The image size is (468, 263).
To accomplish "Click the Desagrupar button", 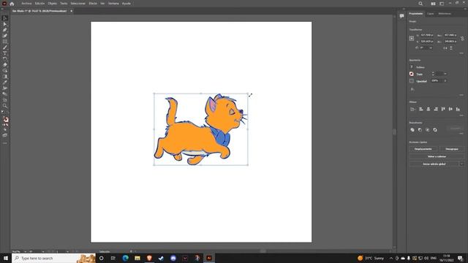I will click(x=452, y=149).
